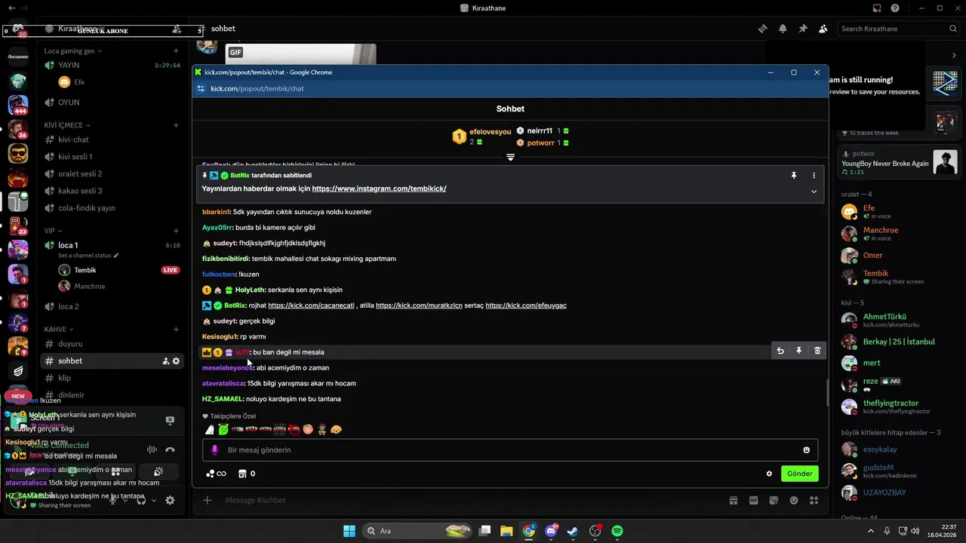Image resolution: width=966 pixels, height=543 pixels.
Task: Open pinned message options three-dot menu
Action: [x=814, y=175]
